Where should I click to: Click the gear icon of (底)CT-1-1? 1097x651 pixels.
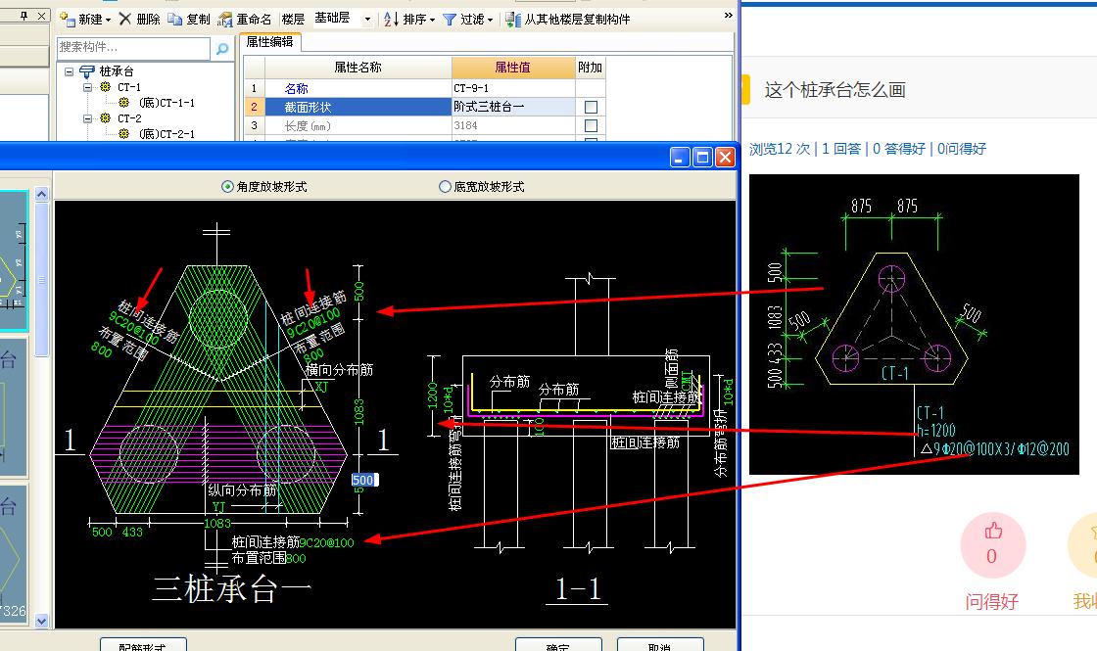pos(123,103)
